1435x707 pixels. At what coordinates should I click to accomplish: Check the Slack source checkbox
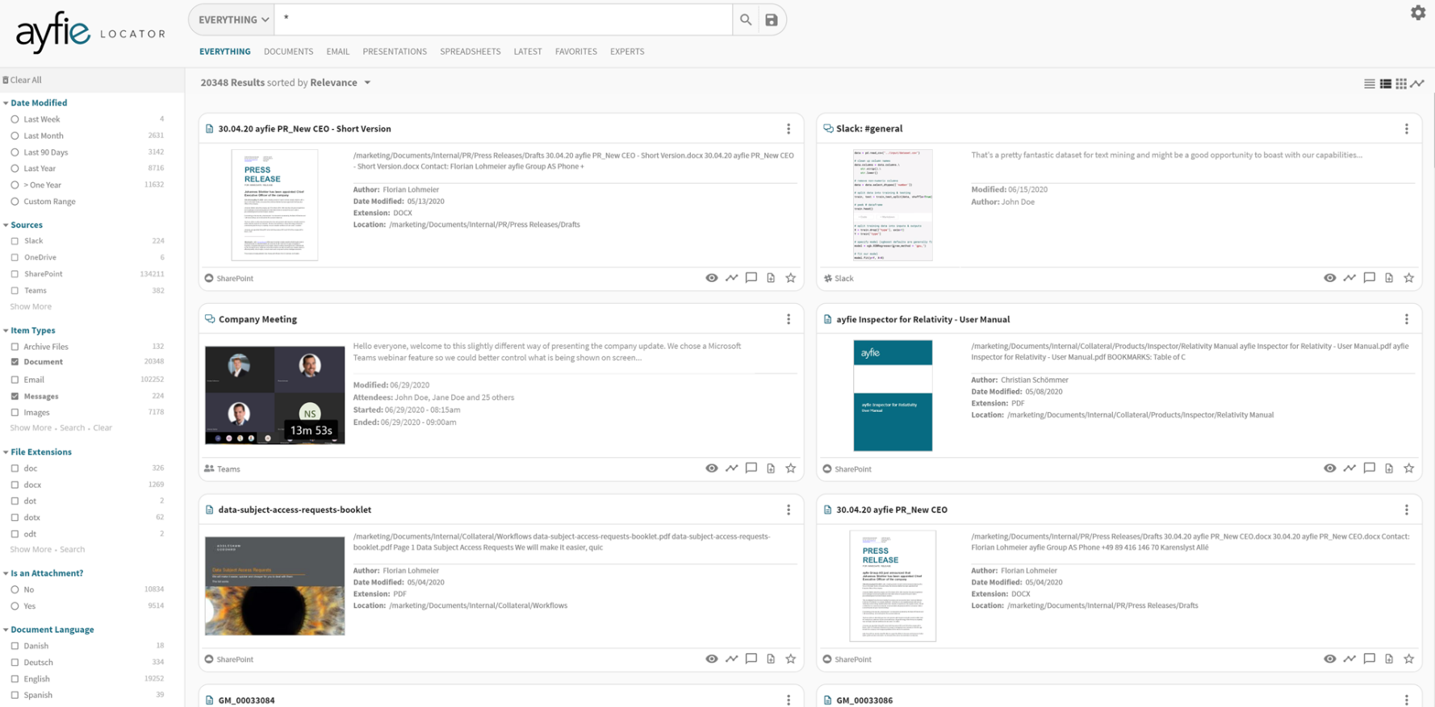coord(15,241)
